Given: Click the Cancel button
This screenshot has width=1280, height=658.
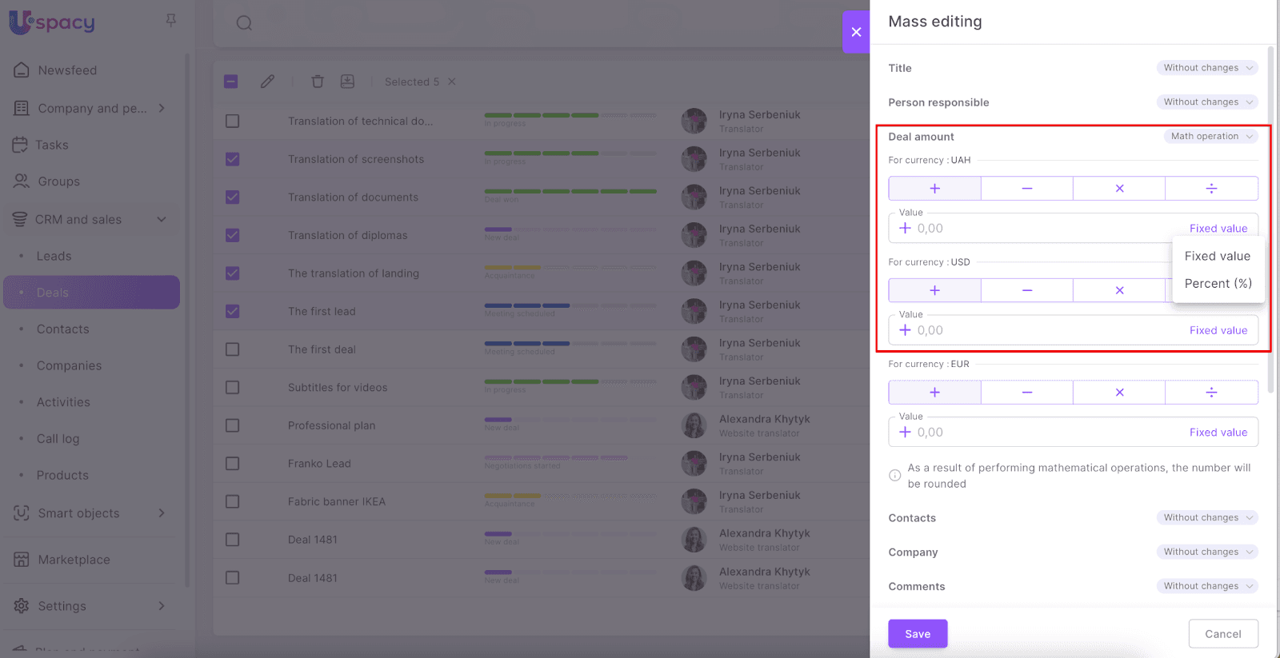Looking at the screenshot, I should click(x=1222, y=634).
